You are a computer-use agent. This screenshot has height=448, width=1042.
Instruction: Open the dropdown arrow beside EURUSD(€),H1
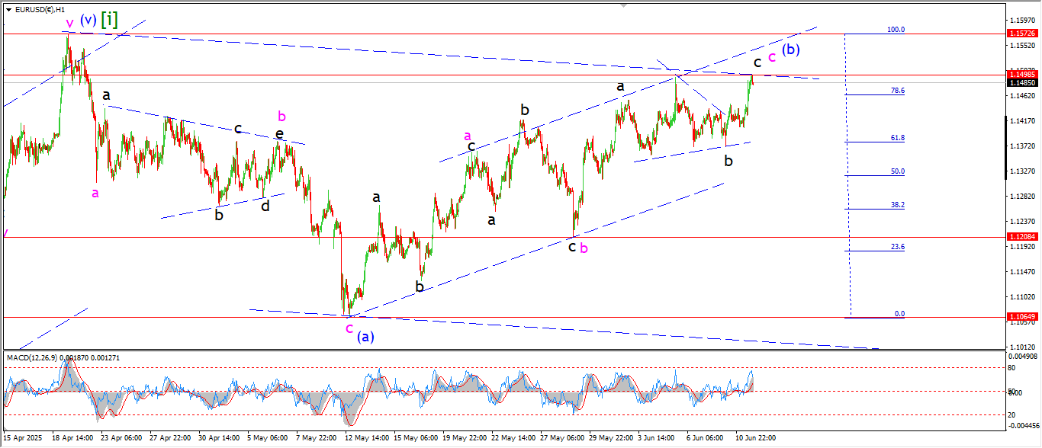tap(8, 9)
